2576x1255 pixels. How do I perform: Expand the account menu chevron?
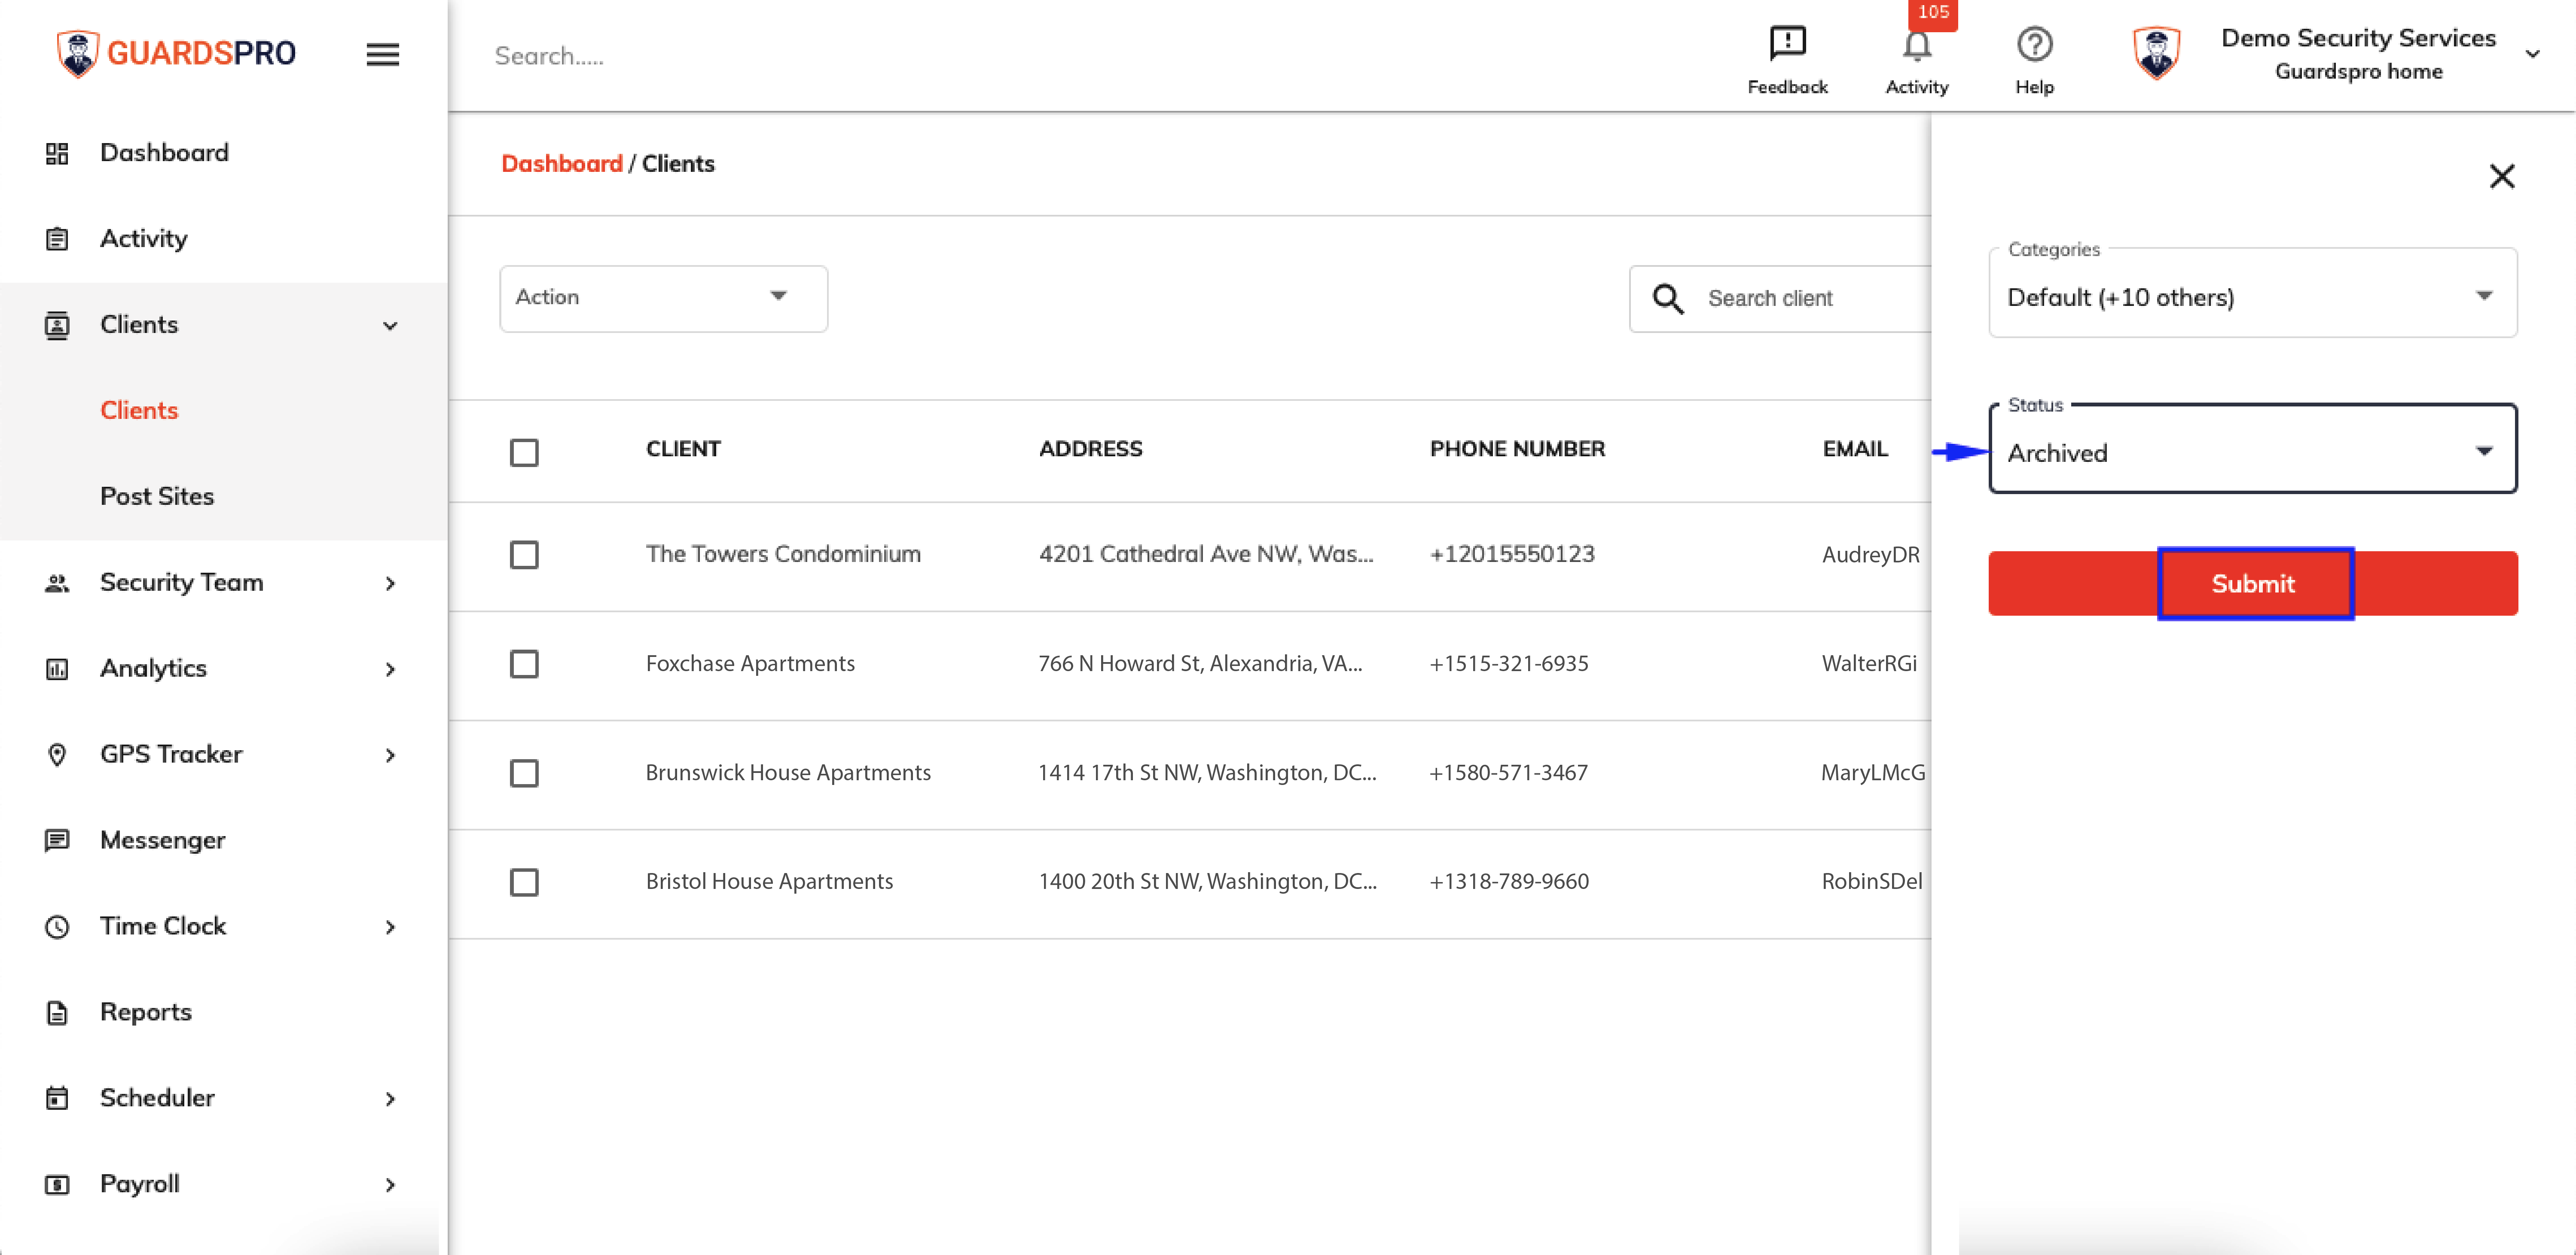2532,54
